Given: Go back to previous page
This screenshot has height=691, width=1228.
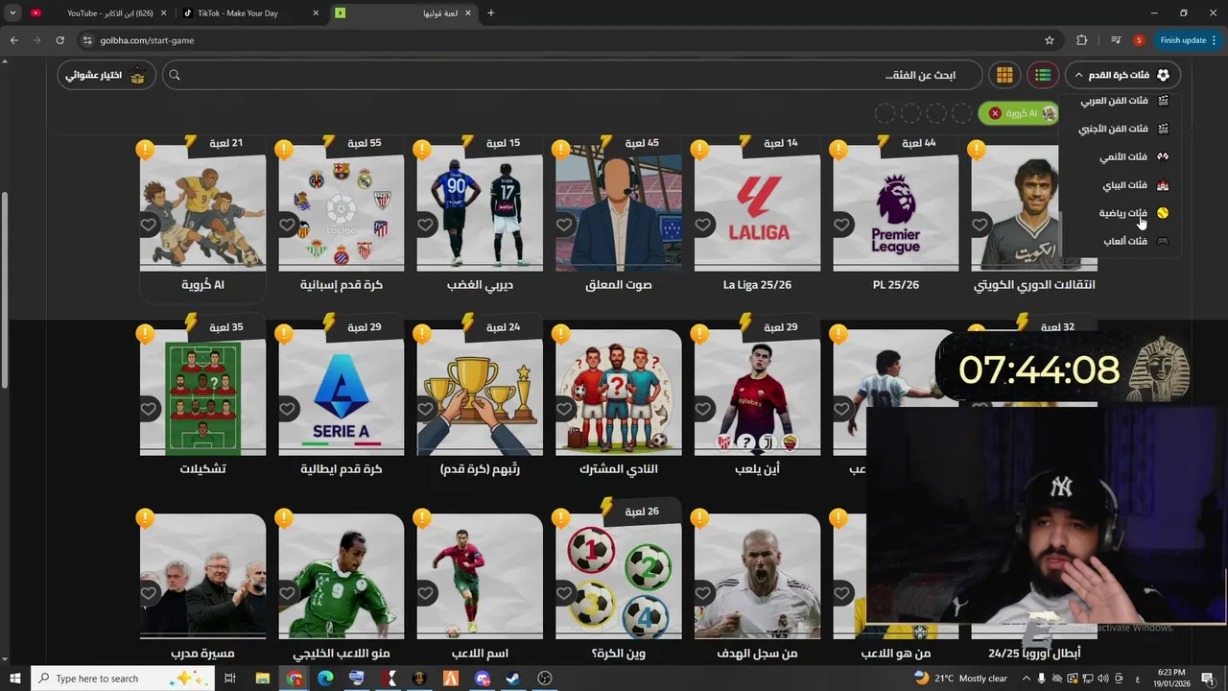Looking at the screenshot, I should click(13, 40).
